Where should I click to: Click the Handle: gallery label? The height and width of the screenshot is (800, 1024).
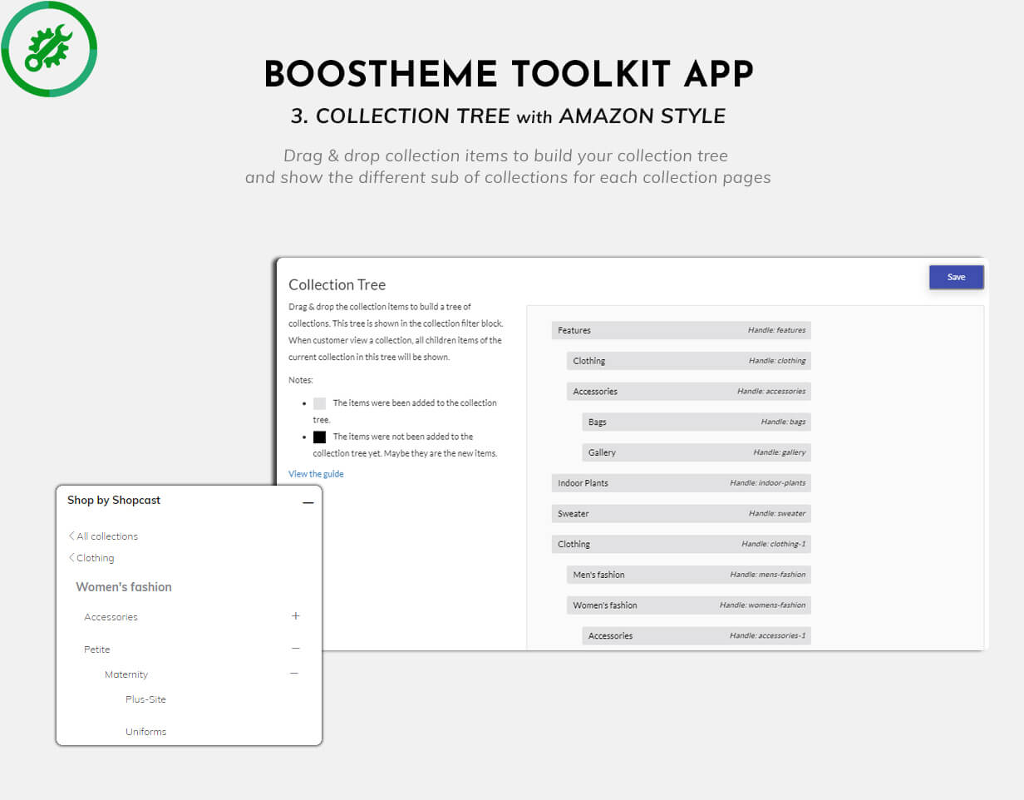click(x=780, y=452)
